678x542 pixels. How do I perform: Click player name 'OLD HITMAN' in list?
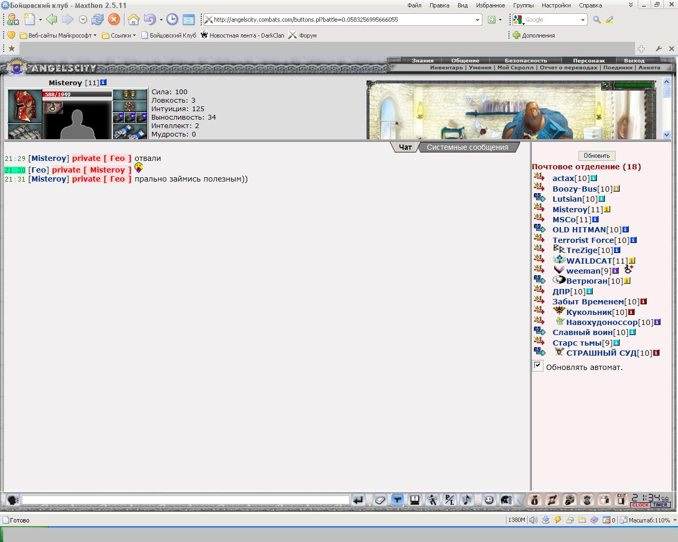579,230
